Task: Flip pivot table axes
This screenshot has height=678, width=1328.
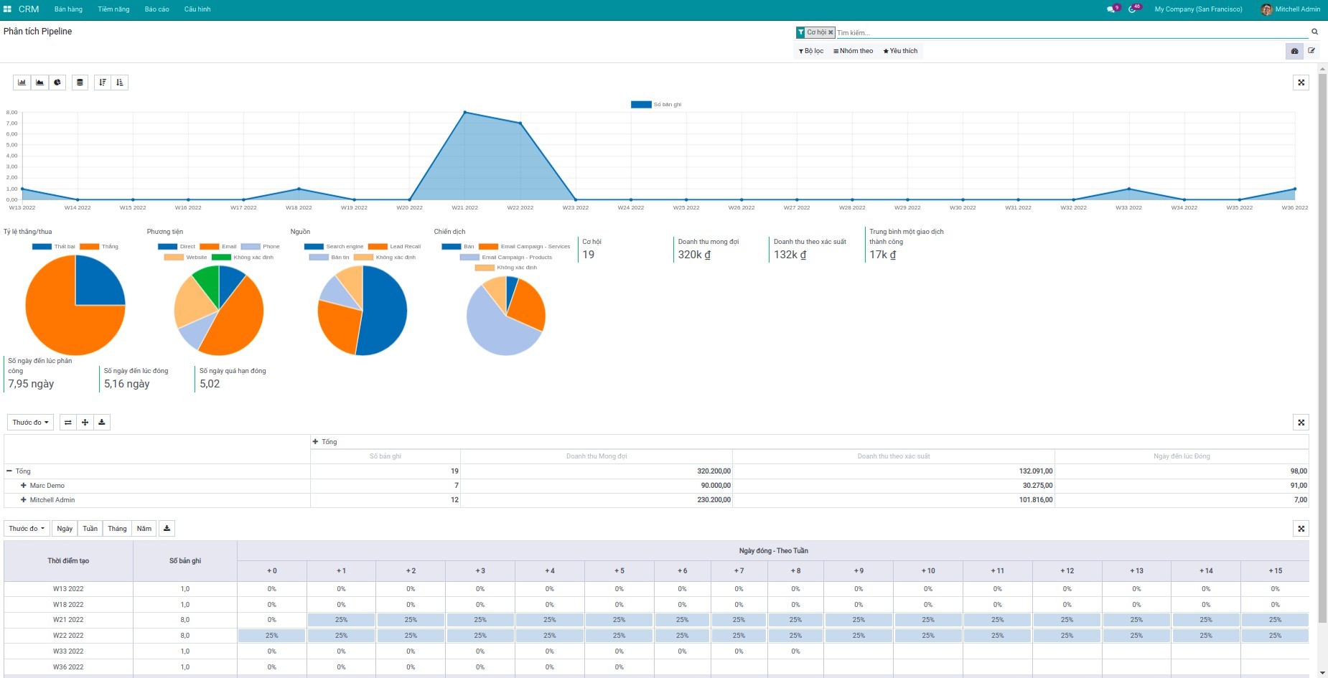Action: (x=68, y=422)
